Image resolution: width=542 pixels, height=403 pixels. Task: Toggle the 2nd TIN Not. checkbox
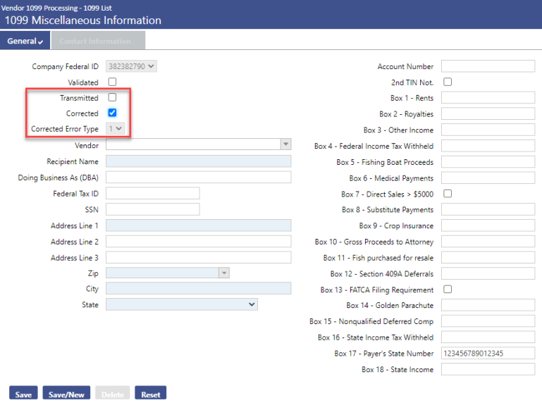coord(448,82)
